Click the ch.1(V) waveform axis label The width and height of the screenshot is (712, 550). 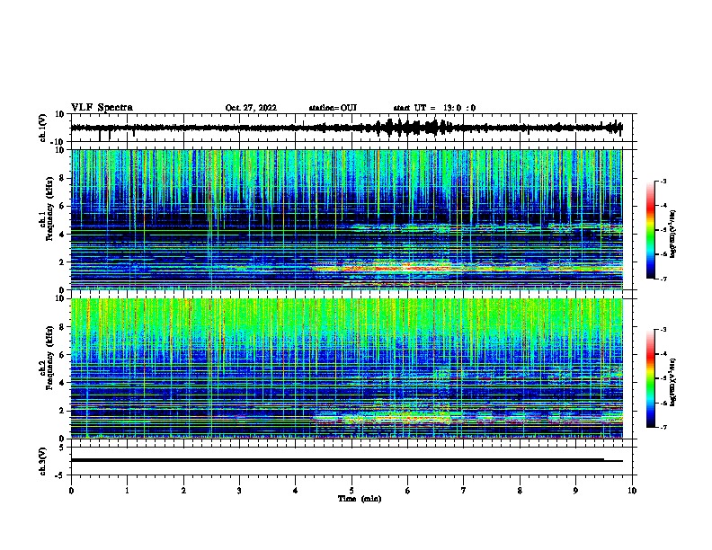(42, 128)
